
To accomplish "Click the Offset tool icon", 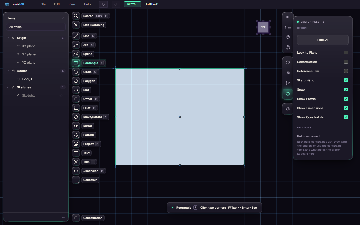I will (x=76, y=99).
